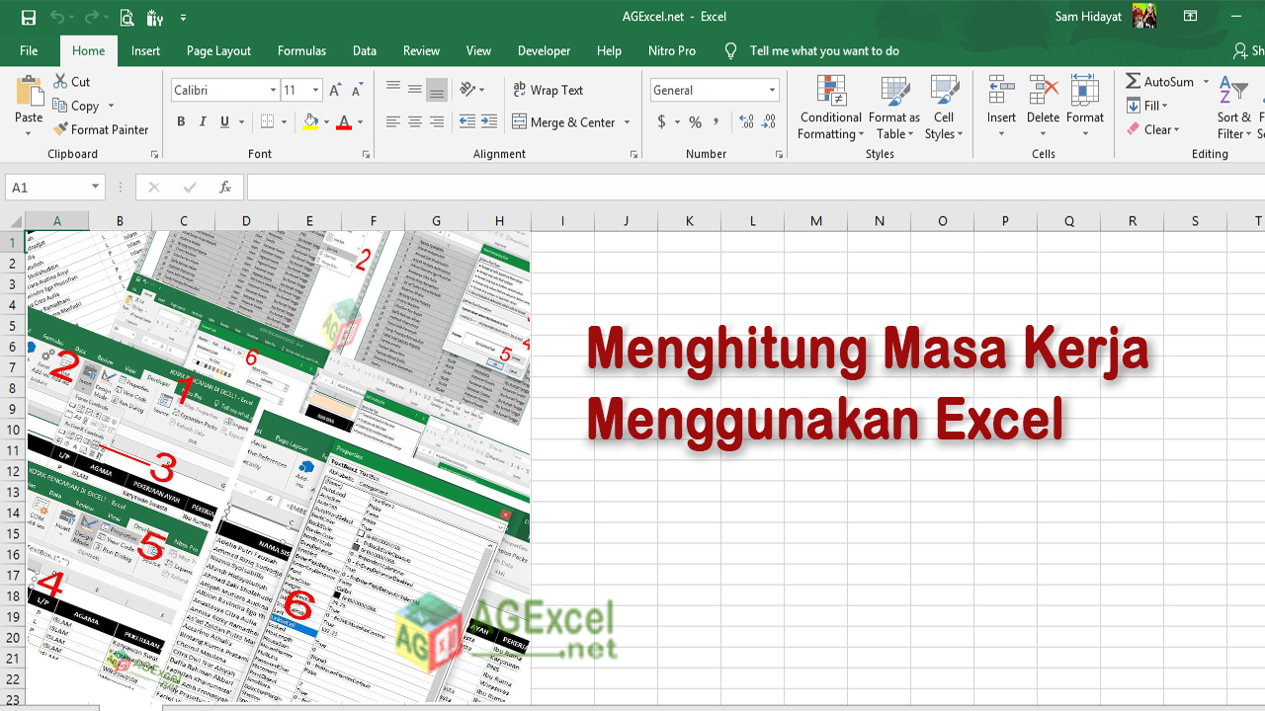
Task: Open Conditional Formatting menu
Action: pos(831,108)
